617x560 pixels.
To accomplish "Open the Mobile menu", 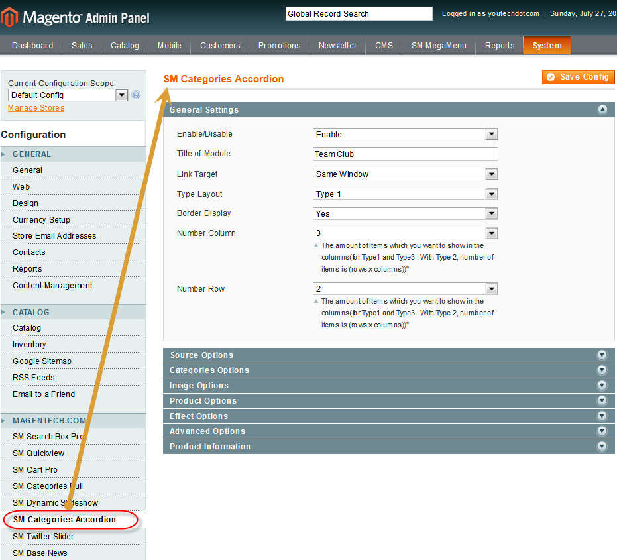I will click(170, 46).
